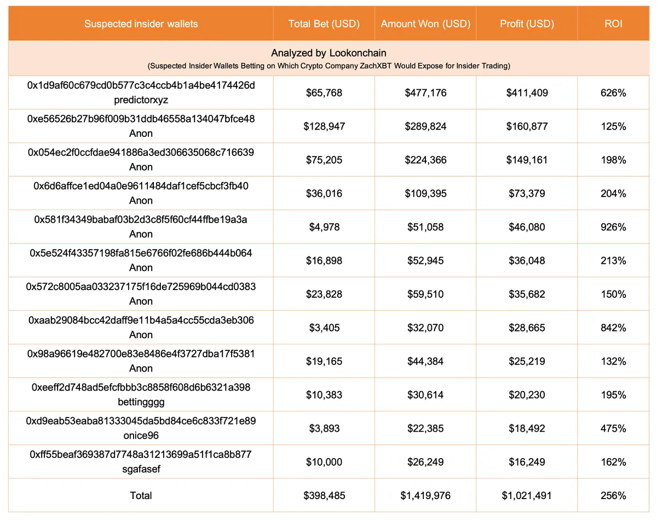This screenshot has height=521, width=657.
Task: Click the $128,947 total bet cell
Action: pyautogui.click(x=324, y=126)
